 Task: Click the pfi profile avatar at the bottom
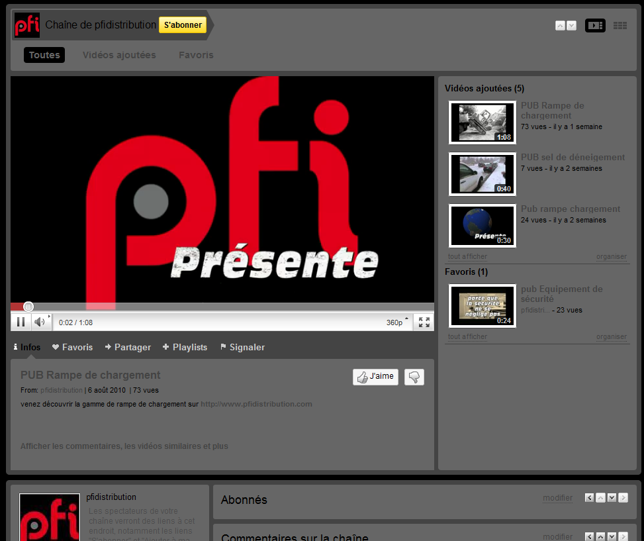tap(50, 517)
